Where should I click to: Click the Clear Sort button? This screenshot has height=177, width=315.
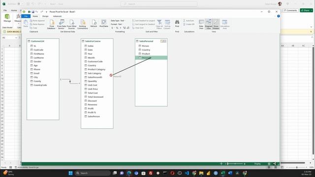pos(138,28)
